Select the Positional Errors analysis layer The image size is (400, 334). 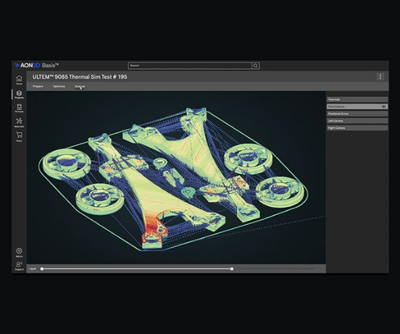357,114
